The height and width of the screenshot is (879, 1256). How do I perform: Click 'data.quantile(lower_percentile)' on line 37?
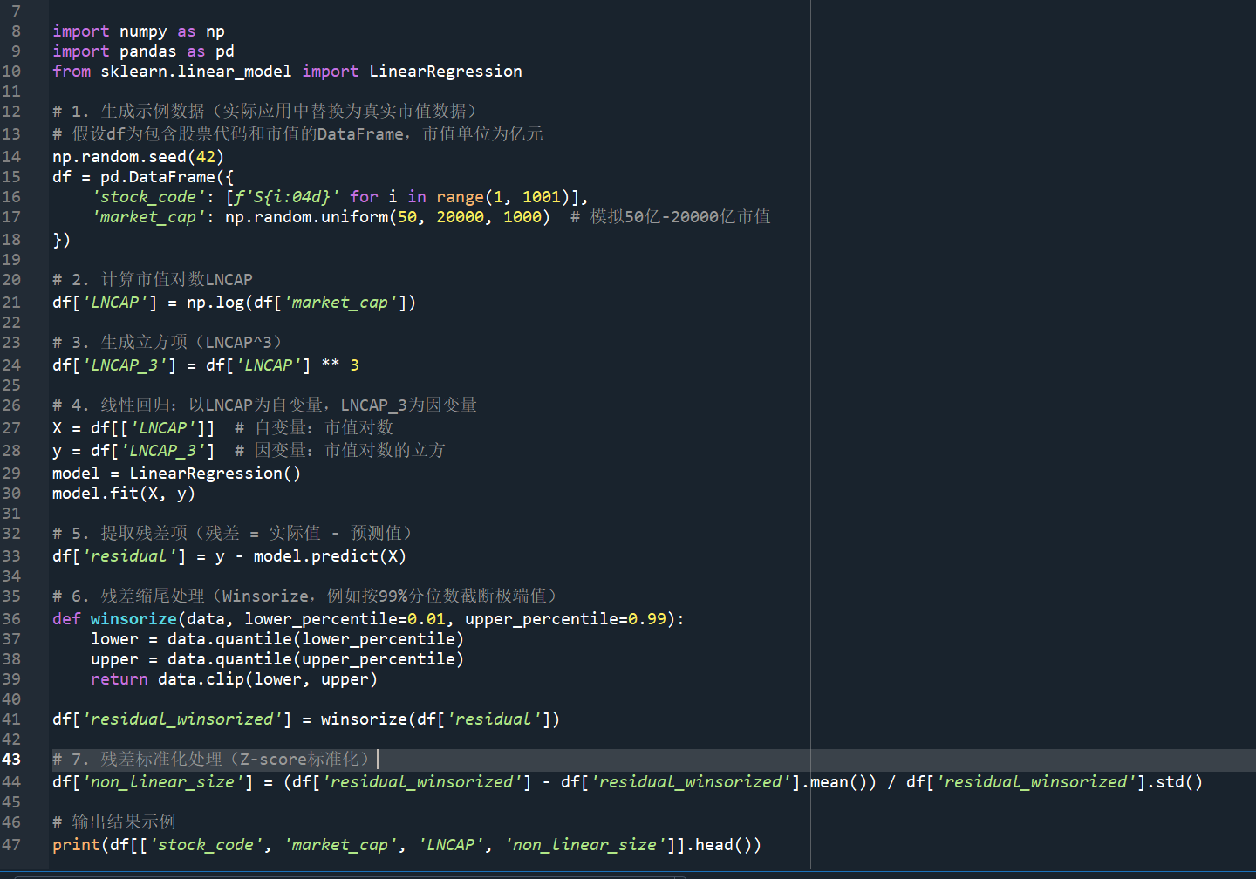coord(316,639)
